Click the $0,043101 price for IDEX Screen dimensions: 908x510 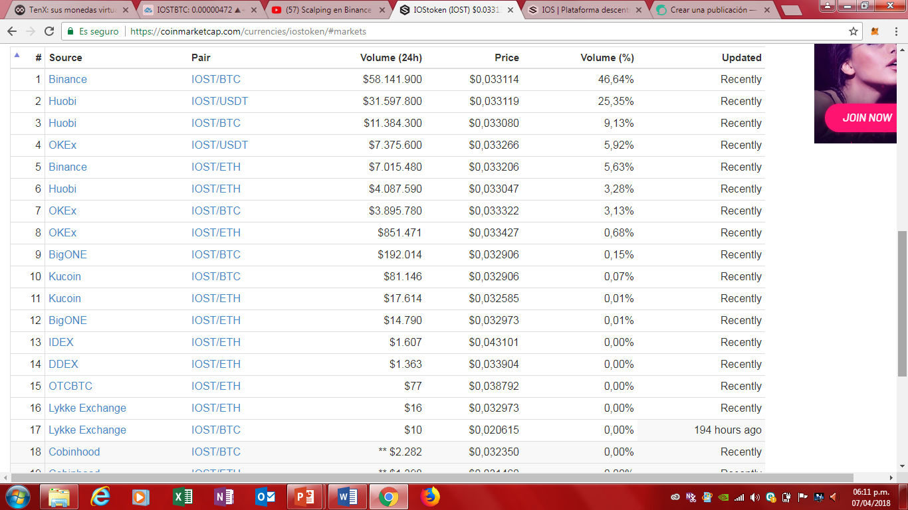494,343
